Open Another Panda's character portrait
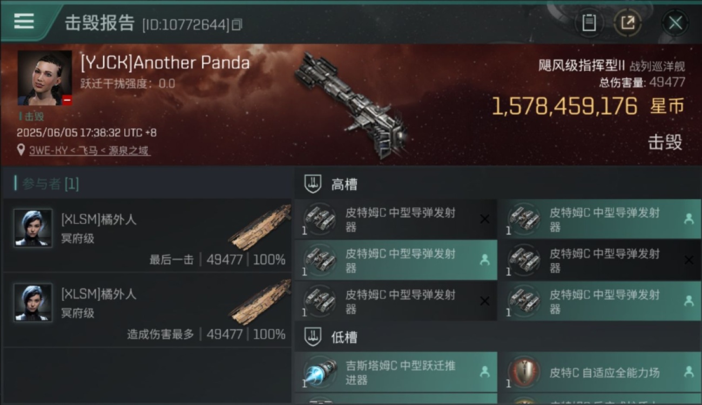Image resolution: width=702 pixels, height=405 pixels. (x=45, y=78)
